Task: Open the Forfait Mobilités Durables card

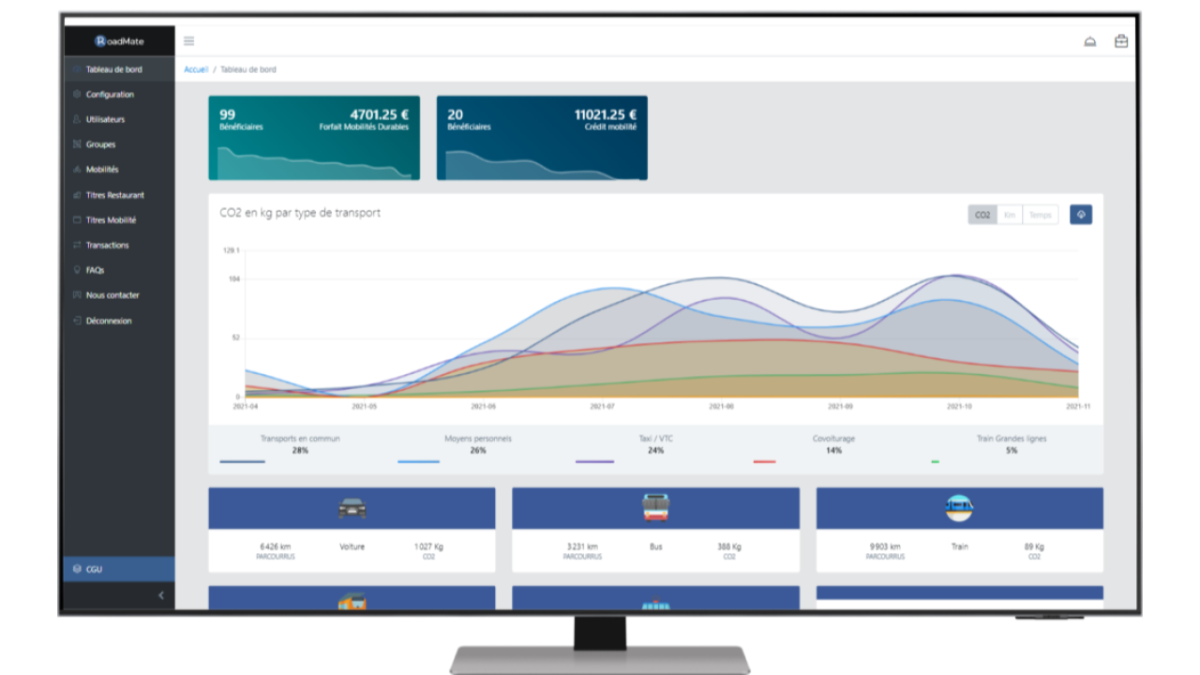Action: click(x=314, y=138)
